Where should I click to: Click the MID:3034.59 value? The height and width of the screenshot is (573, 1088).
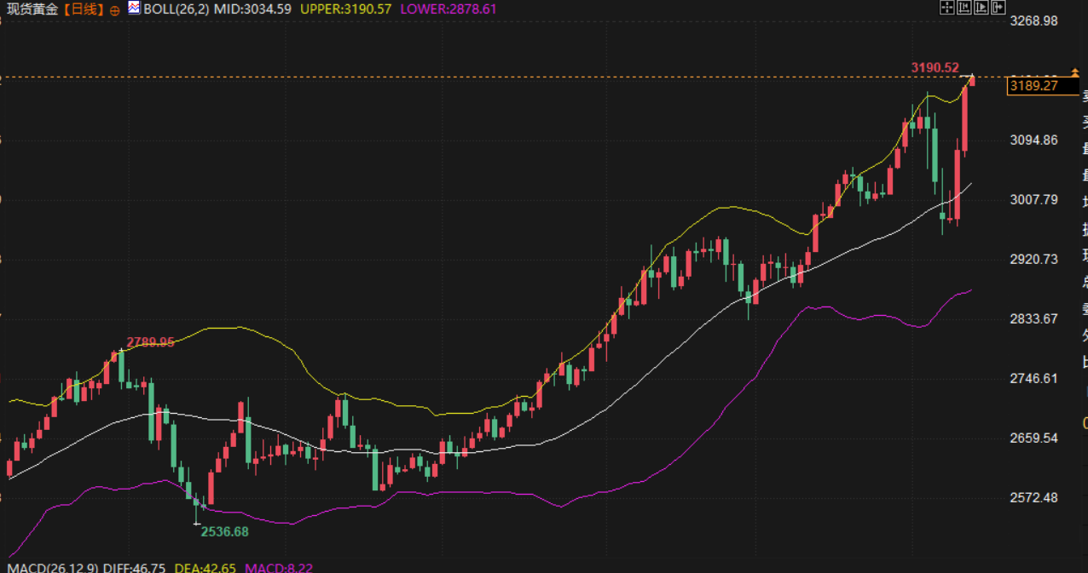point(253,9)
